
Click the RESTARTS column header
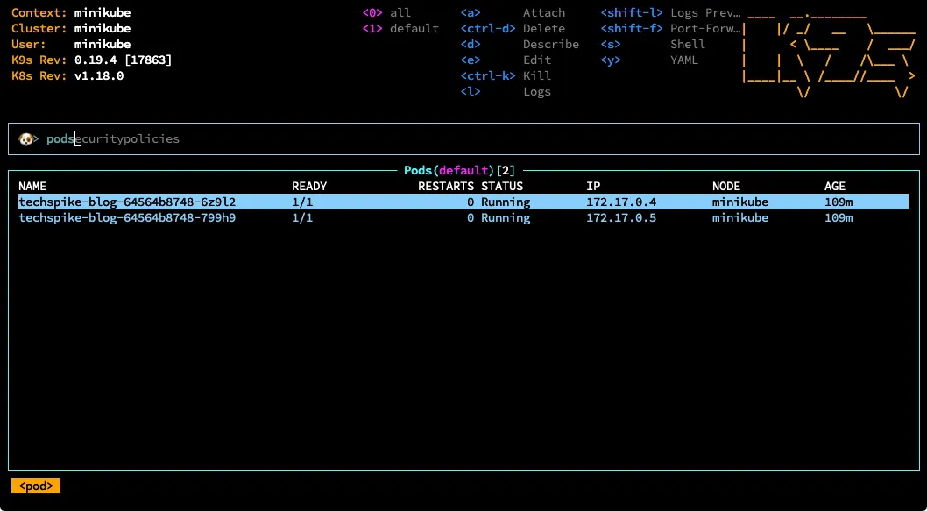pos(446,187)
